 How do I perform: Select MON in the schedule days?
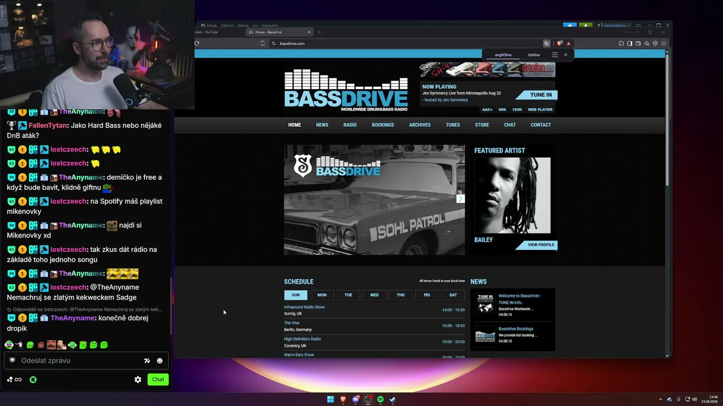click(x=322, y=295)
